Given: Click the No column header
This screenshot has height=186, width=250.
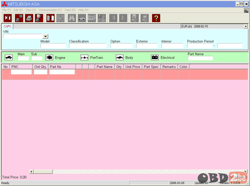Looking at the screenshot, I should [x=6, y=67].
